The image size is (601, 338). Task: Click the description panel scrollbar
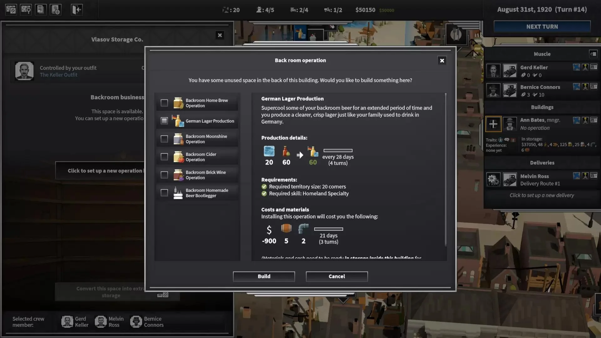point(445,169)
